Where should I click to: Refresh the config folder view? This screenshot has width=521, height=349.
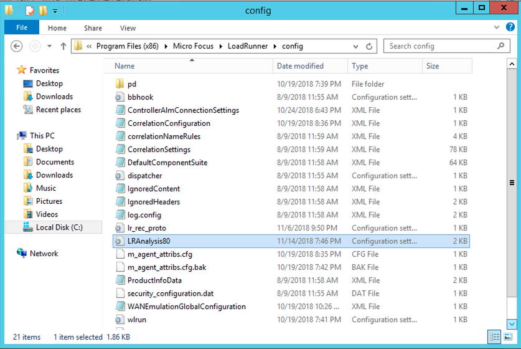tap(370, 46)
